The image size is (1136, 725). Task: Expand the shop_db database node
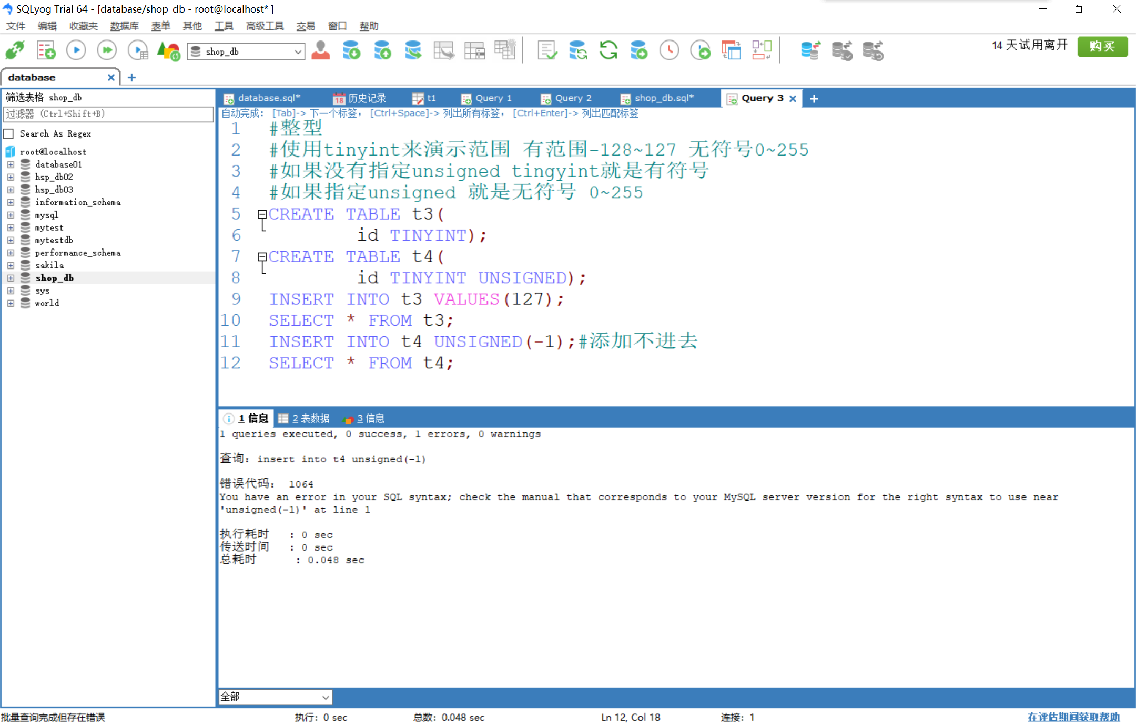click(11, 277)
